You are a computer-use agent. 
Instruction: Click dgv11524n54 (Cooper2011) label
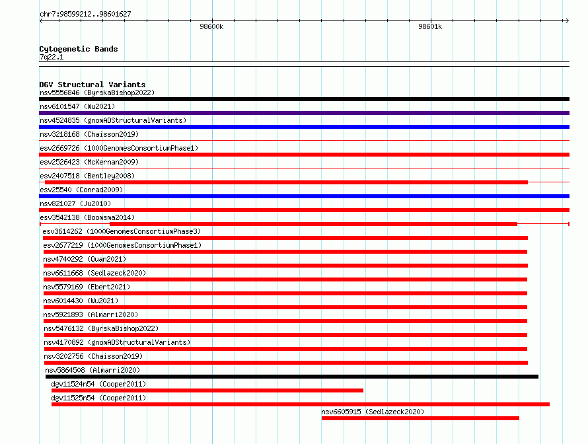tap(98, 384)
